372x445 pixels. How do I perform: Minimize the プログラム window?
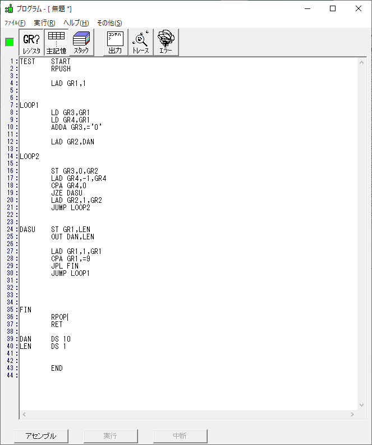pos(307,9)
